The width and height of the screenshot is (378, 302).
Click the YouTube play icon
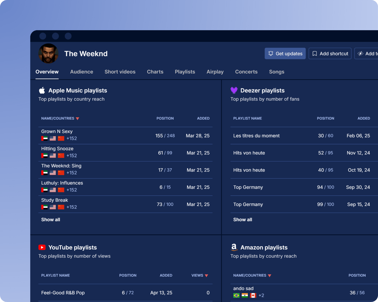click(x=42, y=247)
